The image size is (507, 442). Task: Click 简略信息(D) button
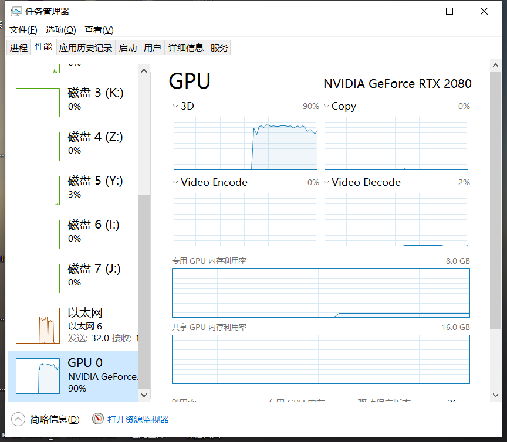point(54,419)
